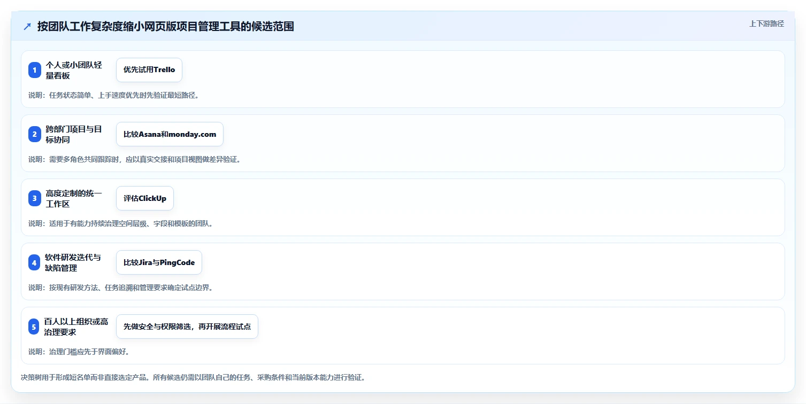Click the step 3 number badge
The image size is (806, 404).
coord(35,198)
